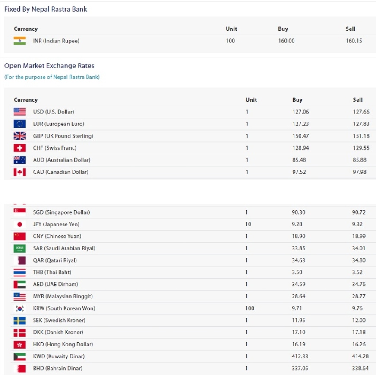Select the GBP buy rate 150.47

click(x=300, y=136)
